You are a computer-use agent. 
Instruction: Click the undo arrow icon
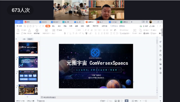pos(36,26)
